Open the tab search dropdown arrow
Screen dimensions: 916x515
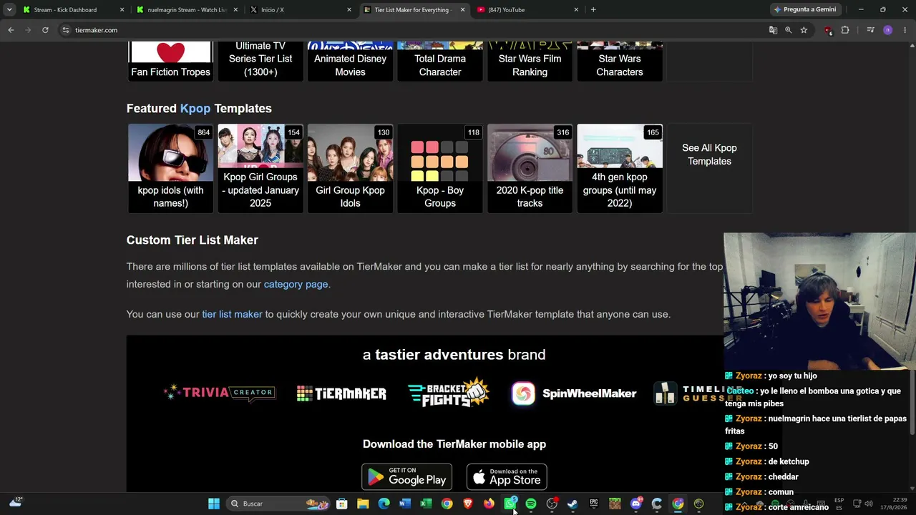(x=9, y=9)
